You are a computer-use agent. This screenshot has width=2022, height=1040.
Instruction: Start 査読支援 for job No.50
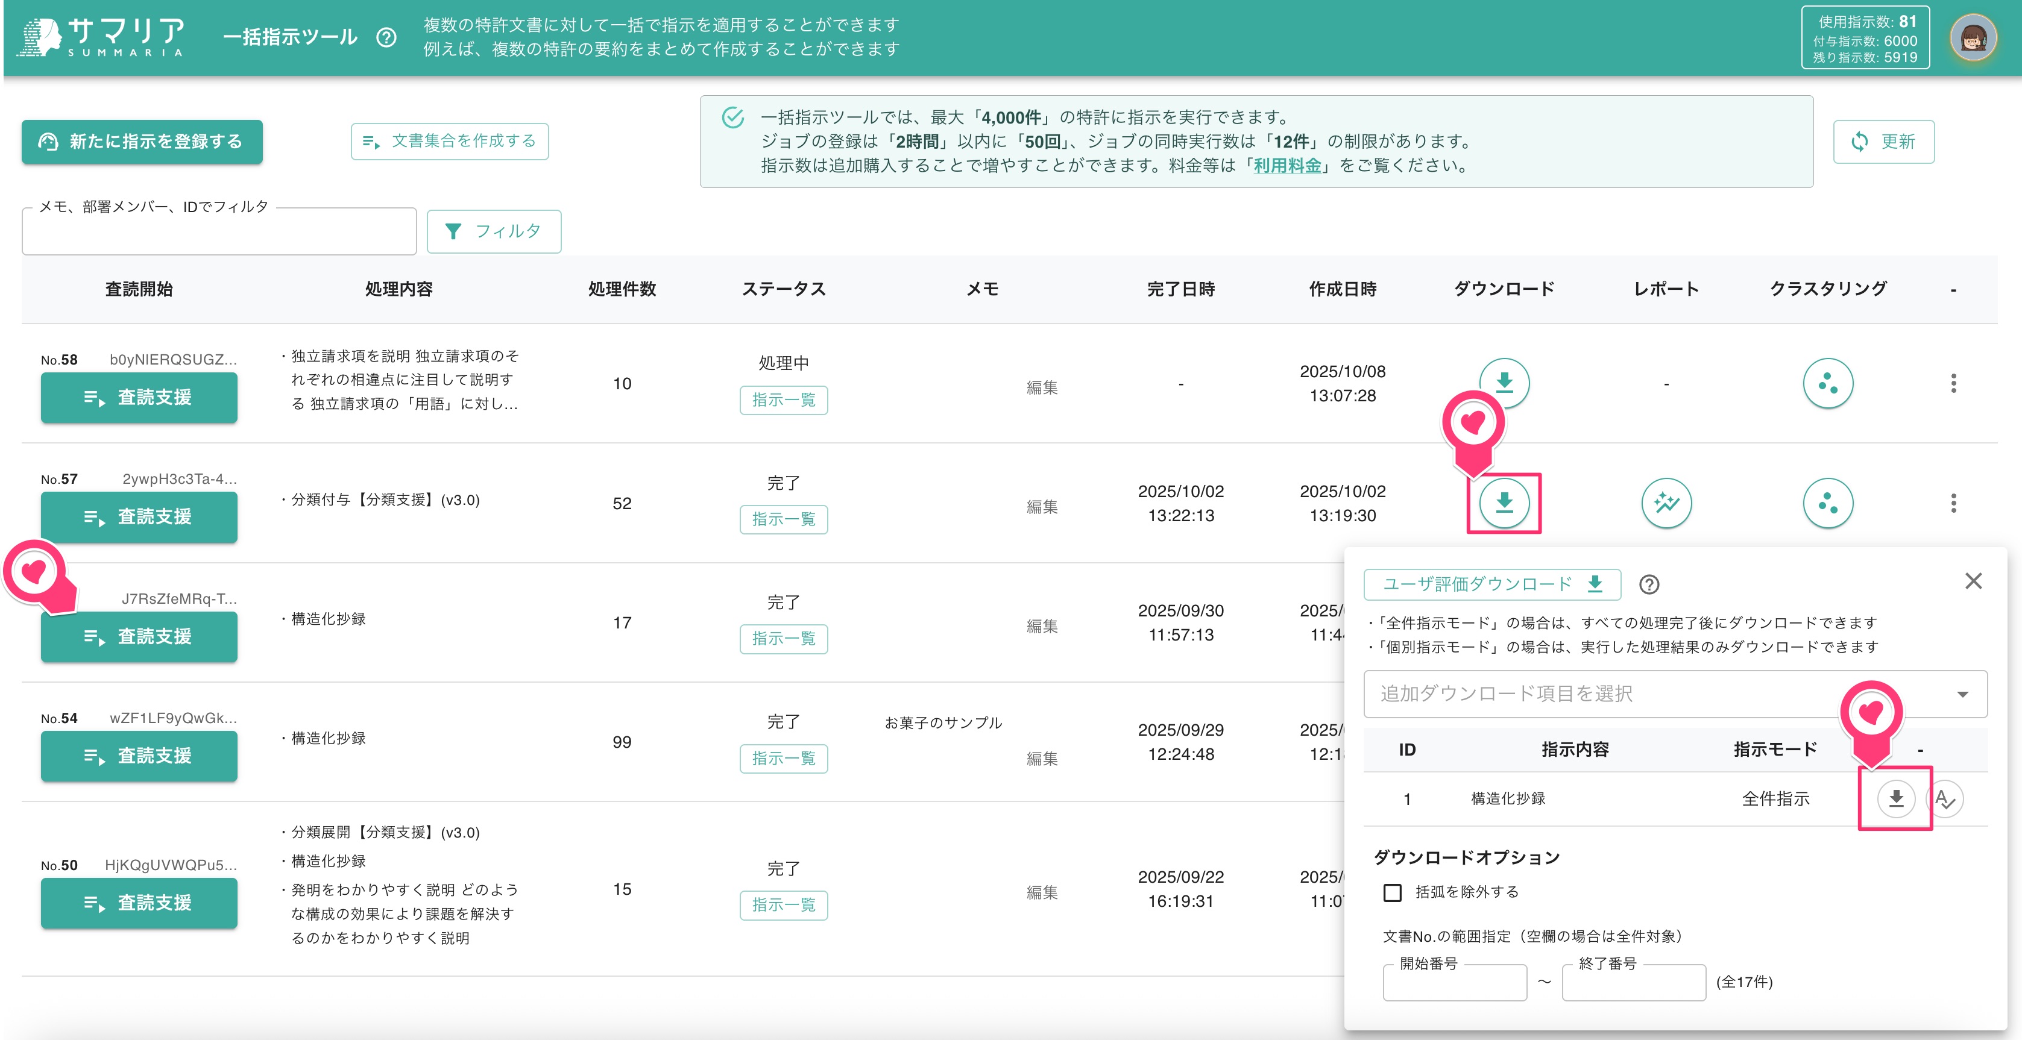click(x=139, y=903)
